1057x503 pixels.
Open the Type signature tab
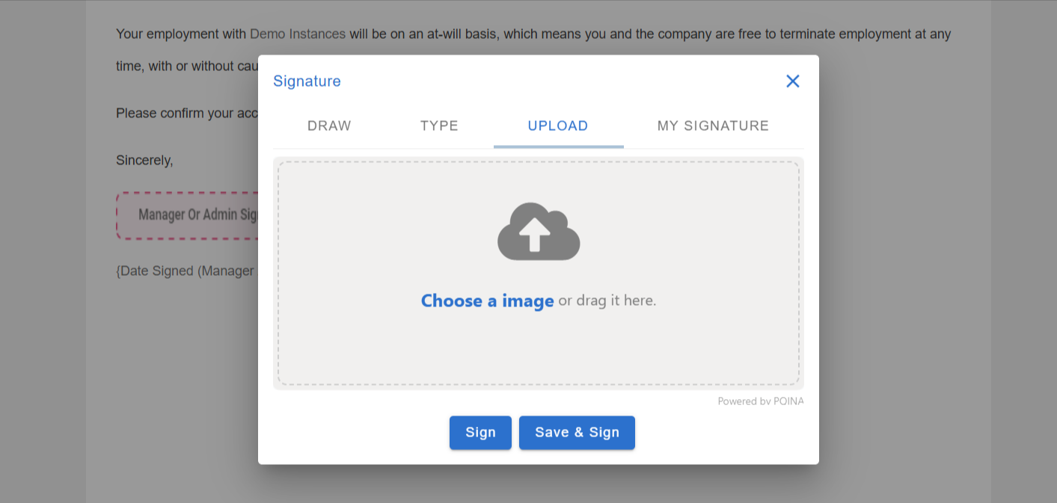(439, 126)
